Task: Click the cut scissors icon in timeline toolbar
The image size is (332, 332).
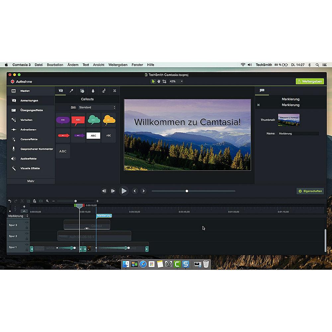Action: click(22, 201)
